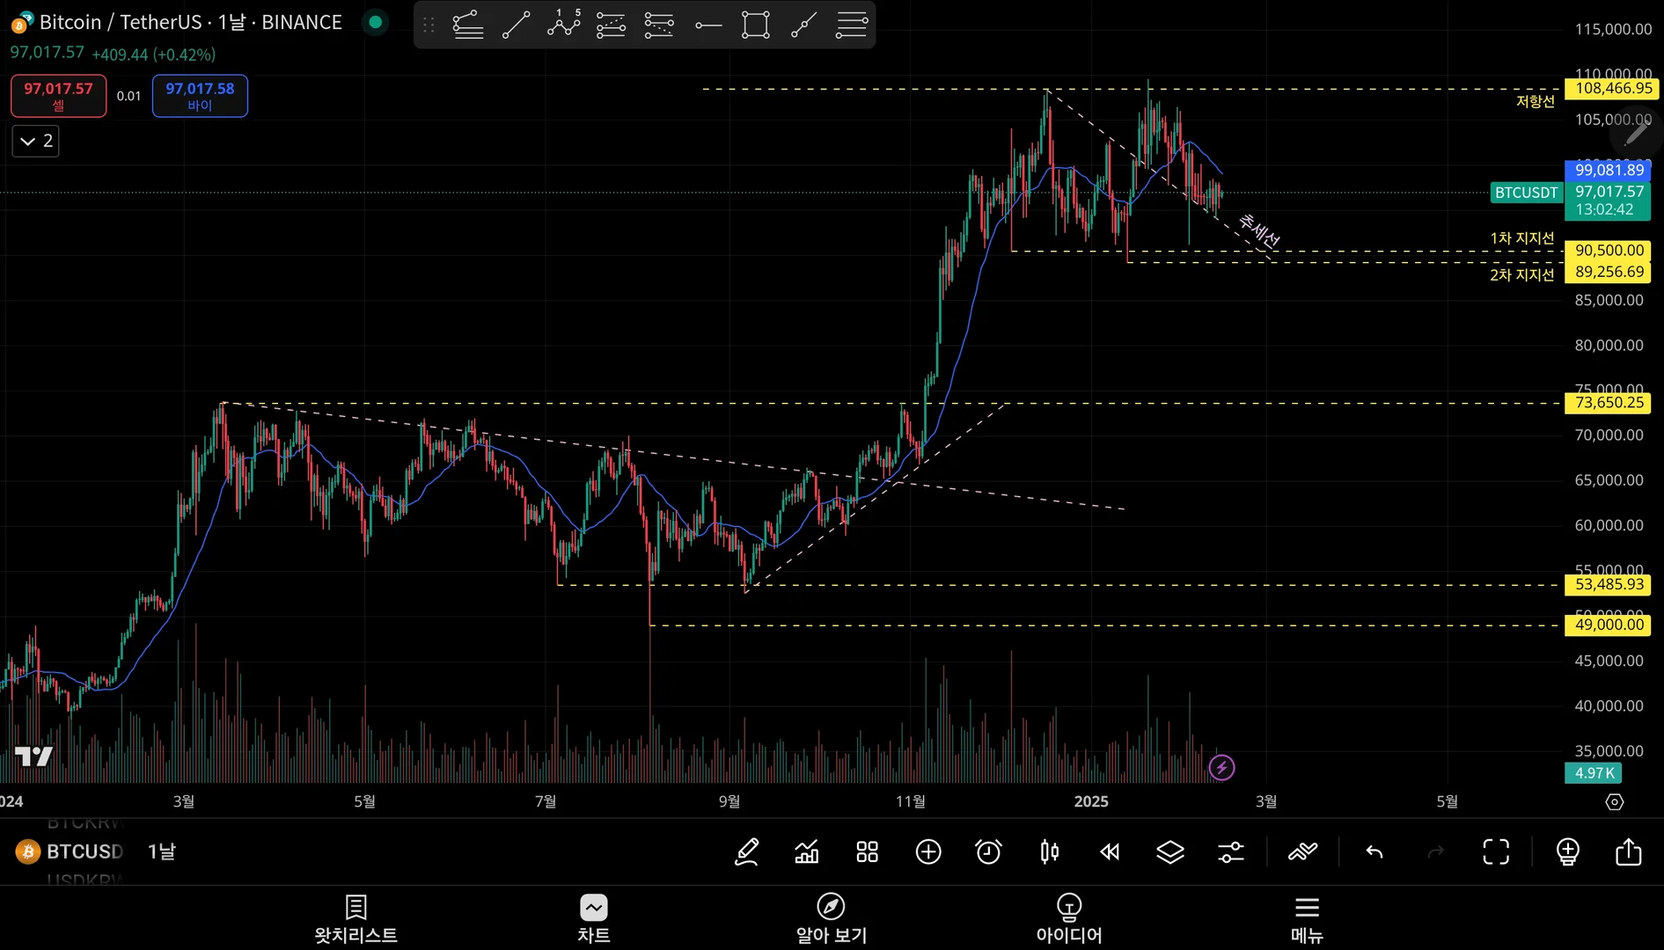Select the rectangle drawing tool

tap(756, 25)
